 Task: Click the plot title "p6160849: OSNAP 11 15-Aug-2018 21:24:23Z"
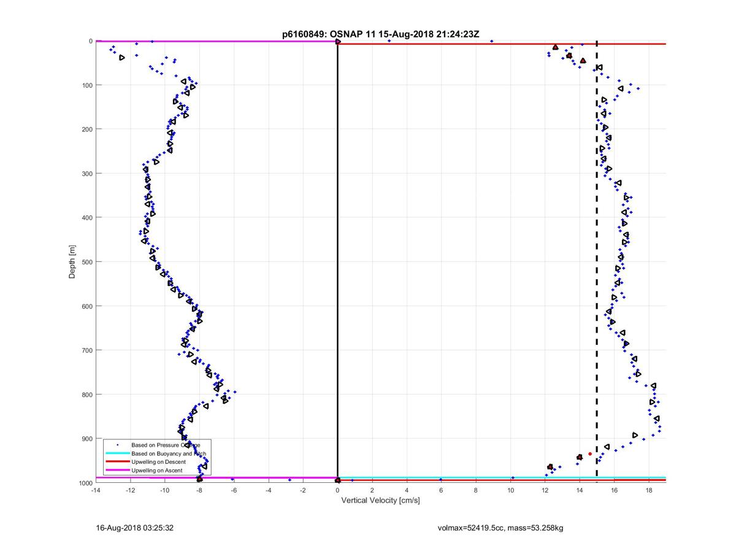(x=380, y=34)
